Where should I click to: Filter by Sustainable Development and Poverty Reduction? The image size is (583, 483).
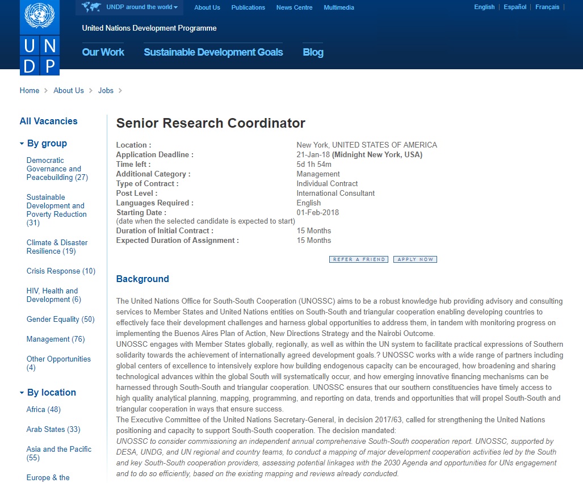click(x=57, y=210)
